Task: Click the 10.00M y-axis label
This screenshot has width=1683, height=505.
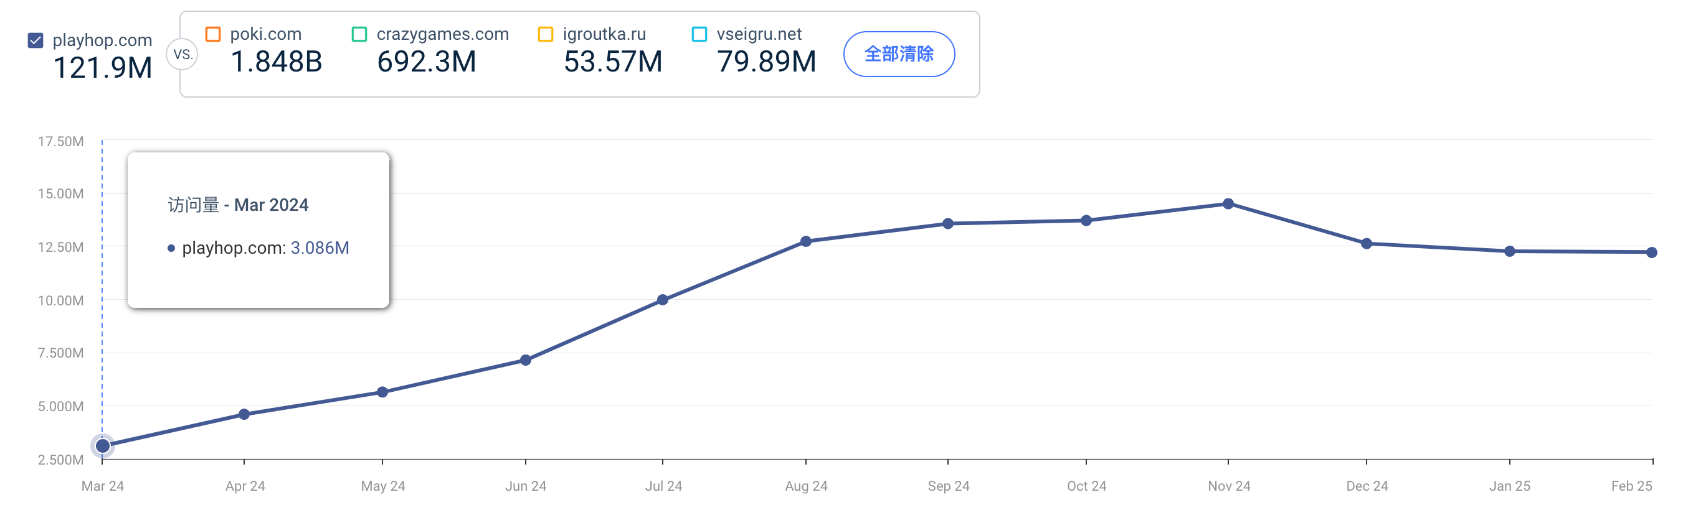Action: pyautogui.click(x=61, y=301)
